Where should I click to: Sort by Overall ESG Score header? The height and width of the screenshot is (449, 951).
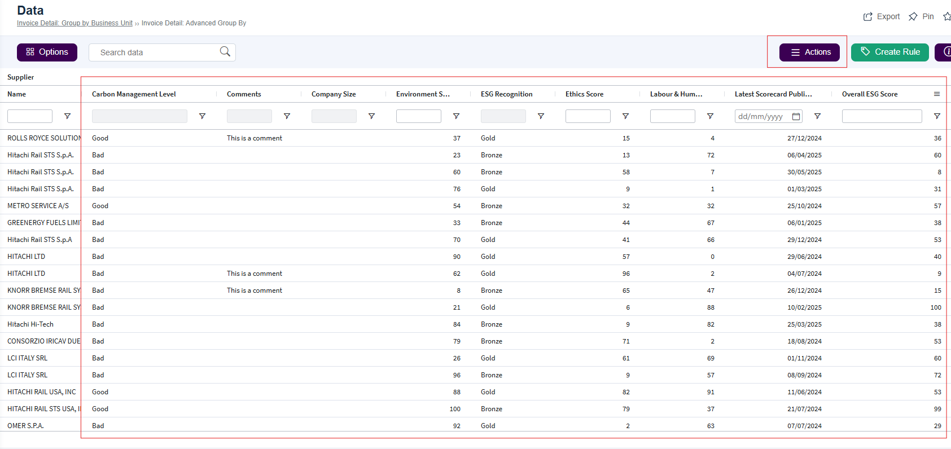[870, 94]
